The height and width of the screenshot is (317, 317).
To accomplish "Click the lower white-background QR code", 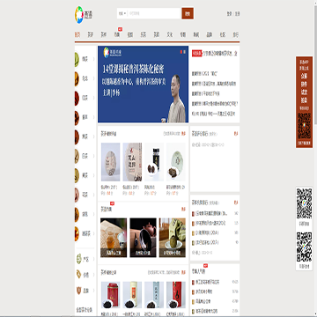I will 304,247.
